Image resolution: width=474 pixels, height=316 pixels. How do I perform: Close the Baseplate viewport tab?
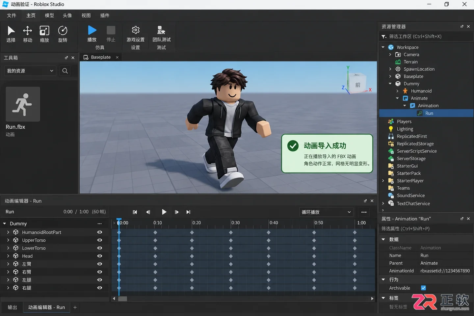click(117, 57)
